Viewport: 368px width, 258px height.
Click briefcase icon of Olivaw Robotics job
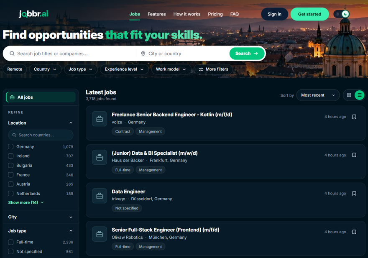(x=100, y=234)
